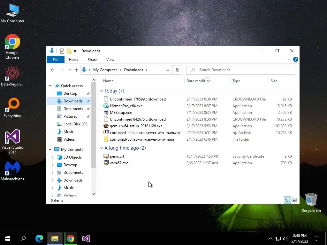Select MBSetup.exe file
Screen dimensions: 327x245
click(121, 113)
